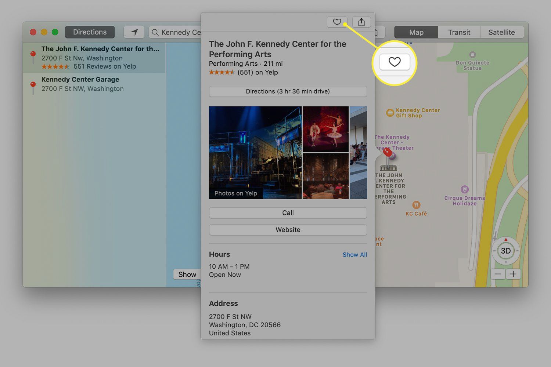Click 10 AM – 1 PM hours text
Image resolution: width=551 pixels, height=367 pixels.
click(229, 266)
